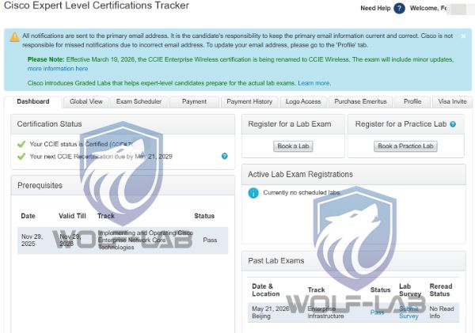475x333 pixels.
Task: Click the Active Lab Exam Registrations header
Action: [354, 174]
